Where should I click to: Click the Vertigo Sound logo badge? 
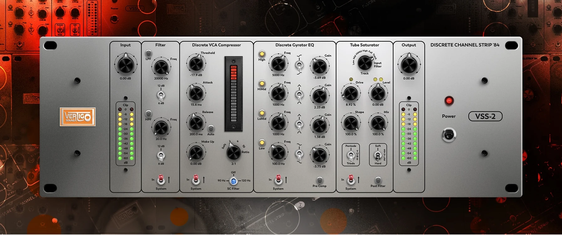pyautogui.click(x=77, y=117)
